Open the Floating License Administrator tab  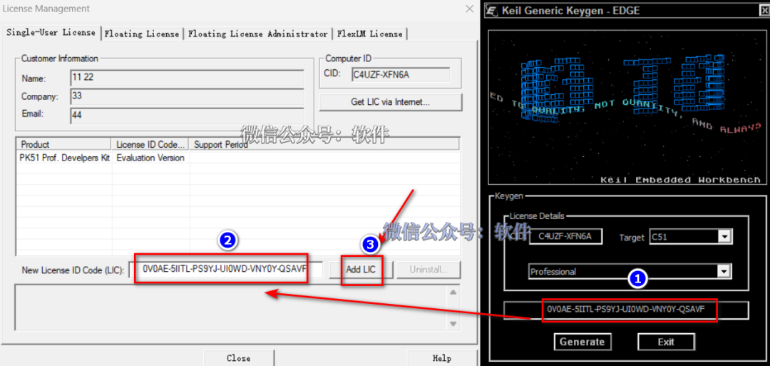[258, 34]
